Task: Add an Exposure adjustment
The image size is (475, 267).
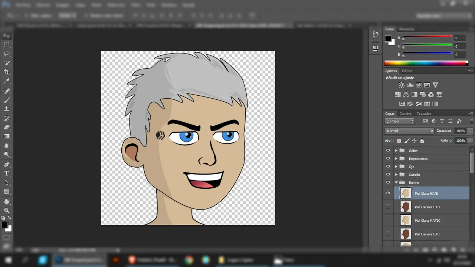Action: (427, 85)
